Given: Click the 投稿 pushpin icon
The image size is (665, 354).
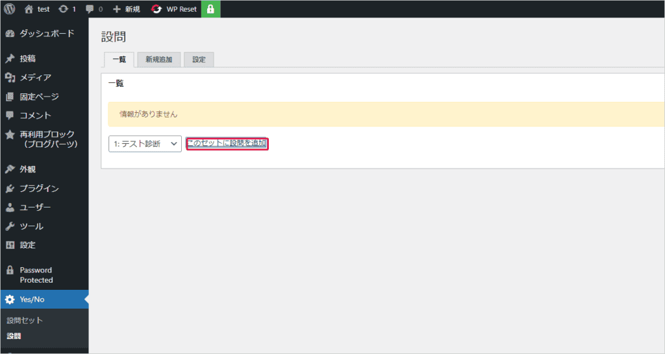Looking at the screenshot, I should pos(10,58).
